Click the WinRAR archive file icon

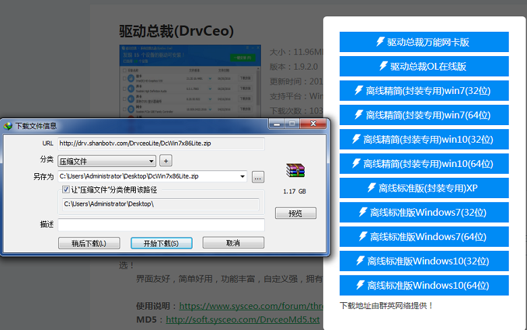coord(295,170)
